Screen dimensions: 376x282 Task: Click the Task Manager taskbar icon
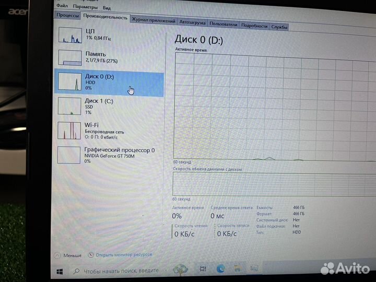tap(254, 268)
